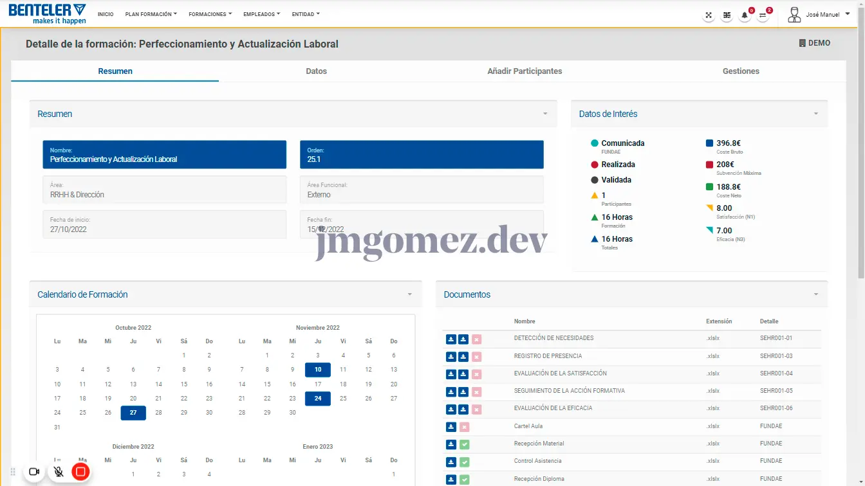Viewport: 865px width, 486px height.
Task: Go to Inicio in the navigation bar
Action: [x=106, y=14]
